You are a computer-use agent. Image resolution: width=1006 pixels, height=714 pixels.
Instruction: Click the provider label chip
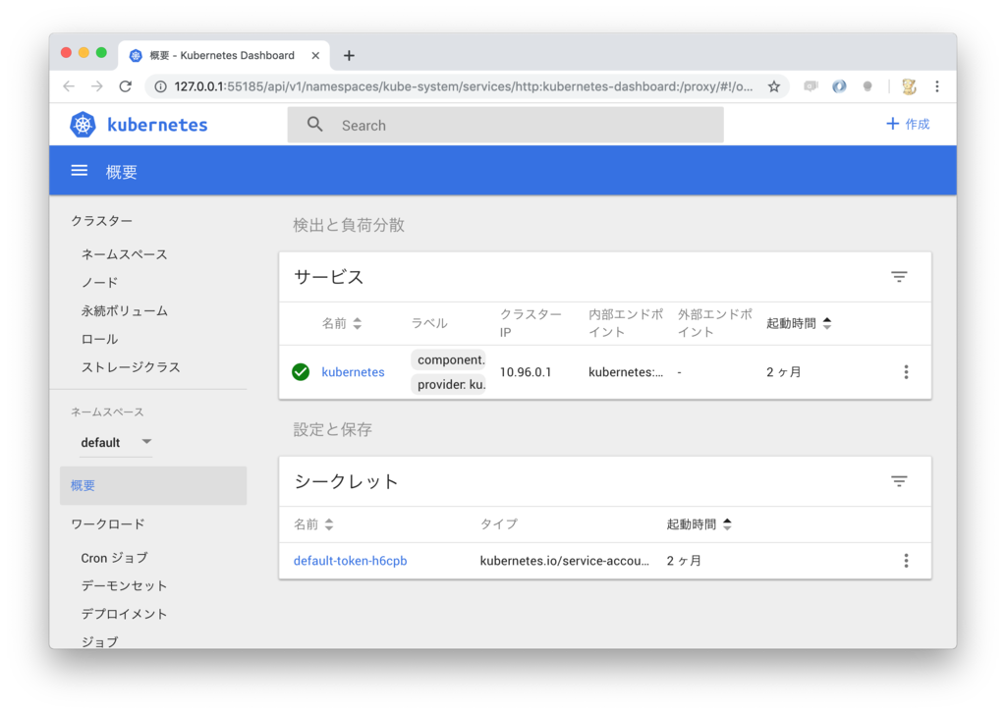pyautogui.click(x=448, y=384)
